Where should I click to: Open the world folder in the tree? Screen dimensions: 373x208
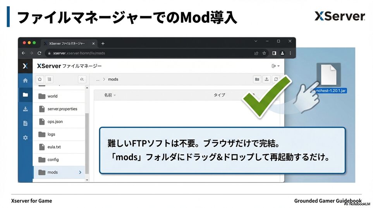tap(52, 96)
